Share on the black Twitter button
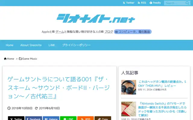Image resolution: width=193 pixels, height=120 pixels. 16,118
